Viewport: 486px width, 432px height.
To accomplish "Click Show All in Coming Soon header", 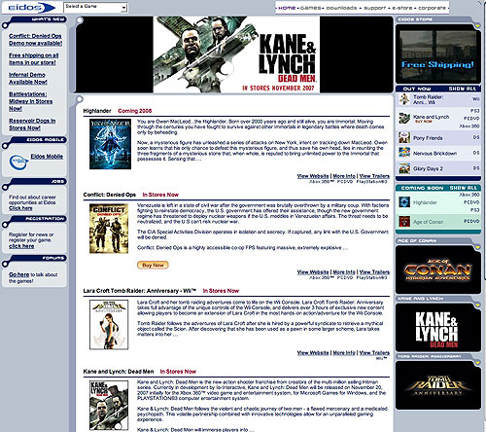I will [464, 188].
